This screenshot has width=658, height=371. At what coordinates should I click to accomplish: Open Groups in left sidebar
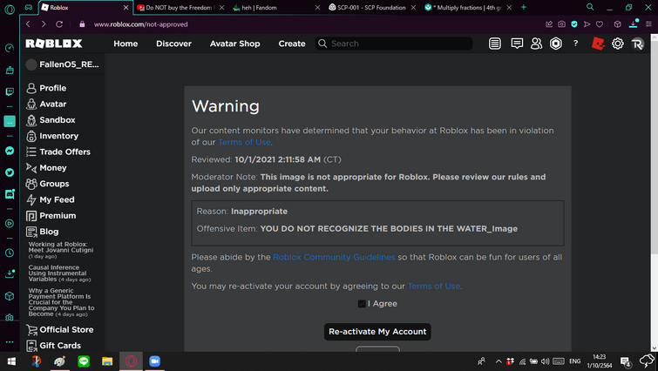point(47,184)
